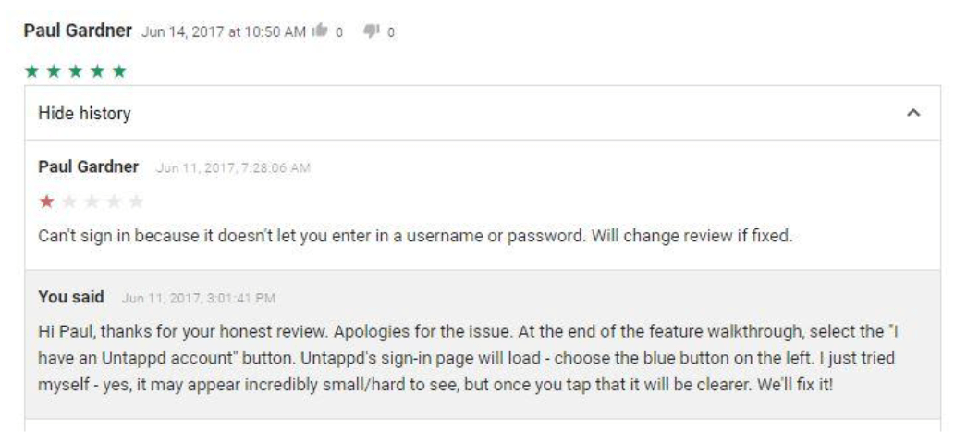This screenshot has height=444, width=967.
Task: Click the thumbs up icon
Action: (320, 31)
